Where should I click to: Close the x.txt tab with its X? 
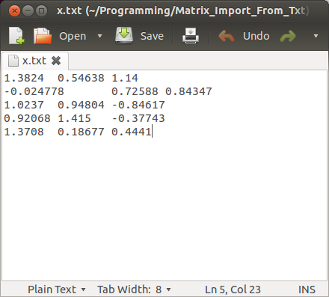click(56, 61)
